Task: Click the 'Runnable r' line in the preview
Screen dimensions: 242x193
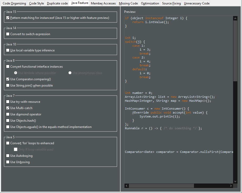Action: pyautogui.click(x=163, y=128)
